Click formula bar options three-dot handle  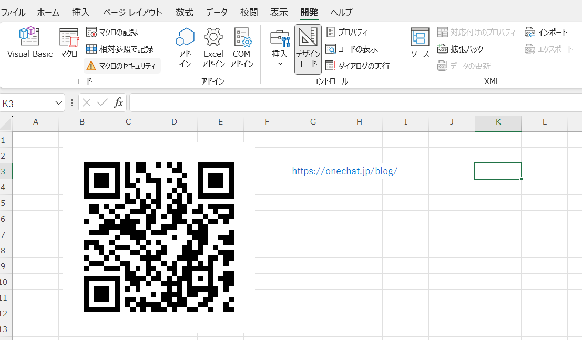click(x=72, y=103)
